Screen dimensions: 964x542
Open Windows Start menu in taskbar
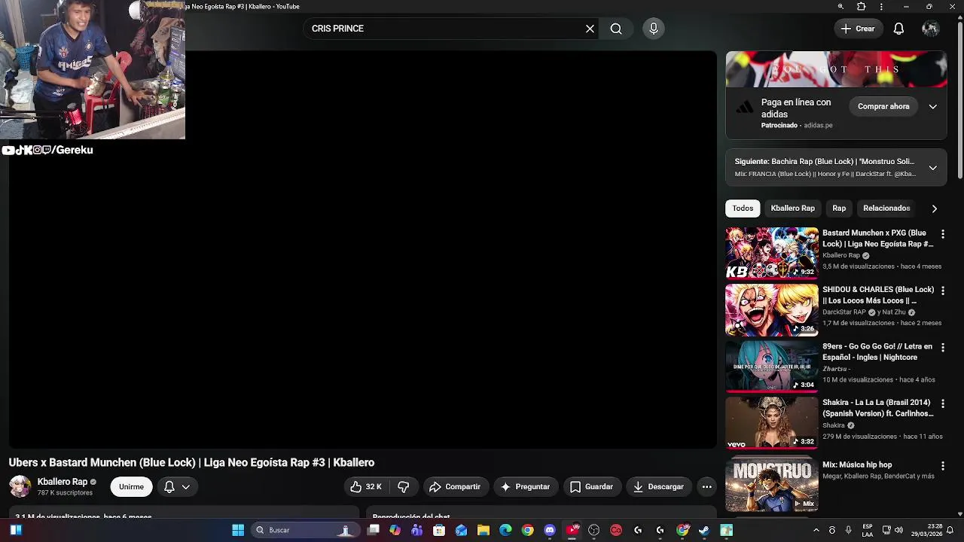(238, 530)
